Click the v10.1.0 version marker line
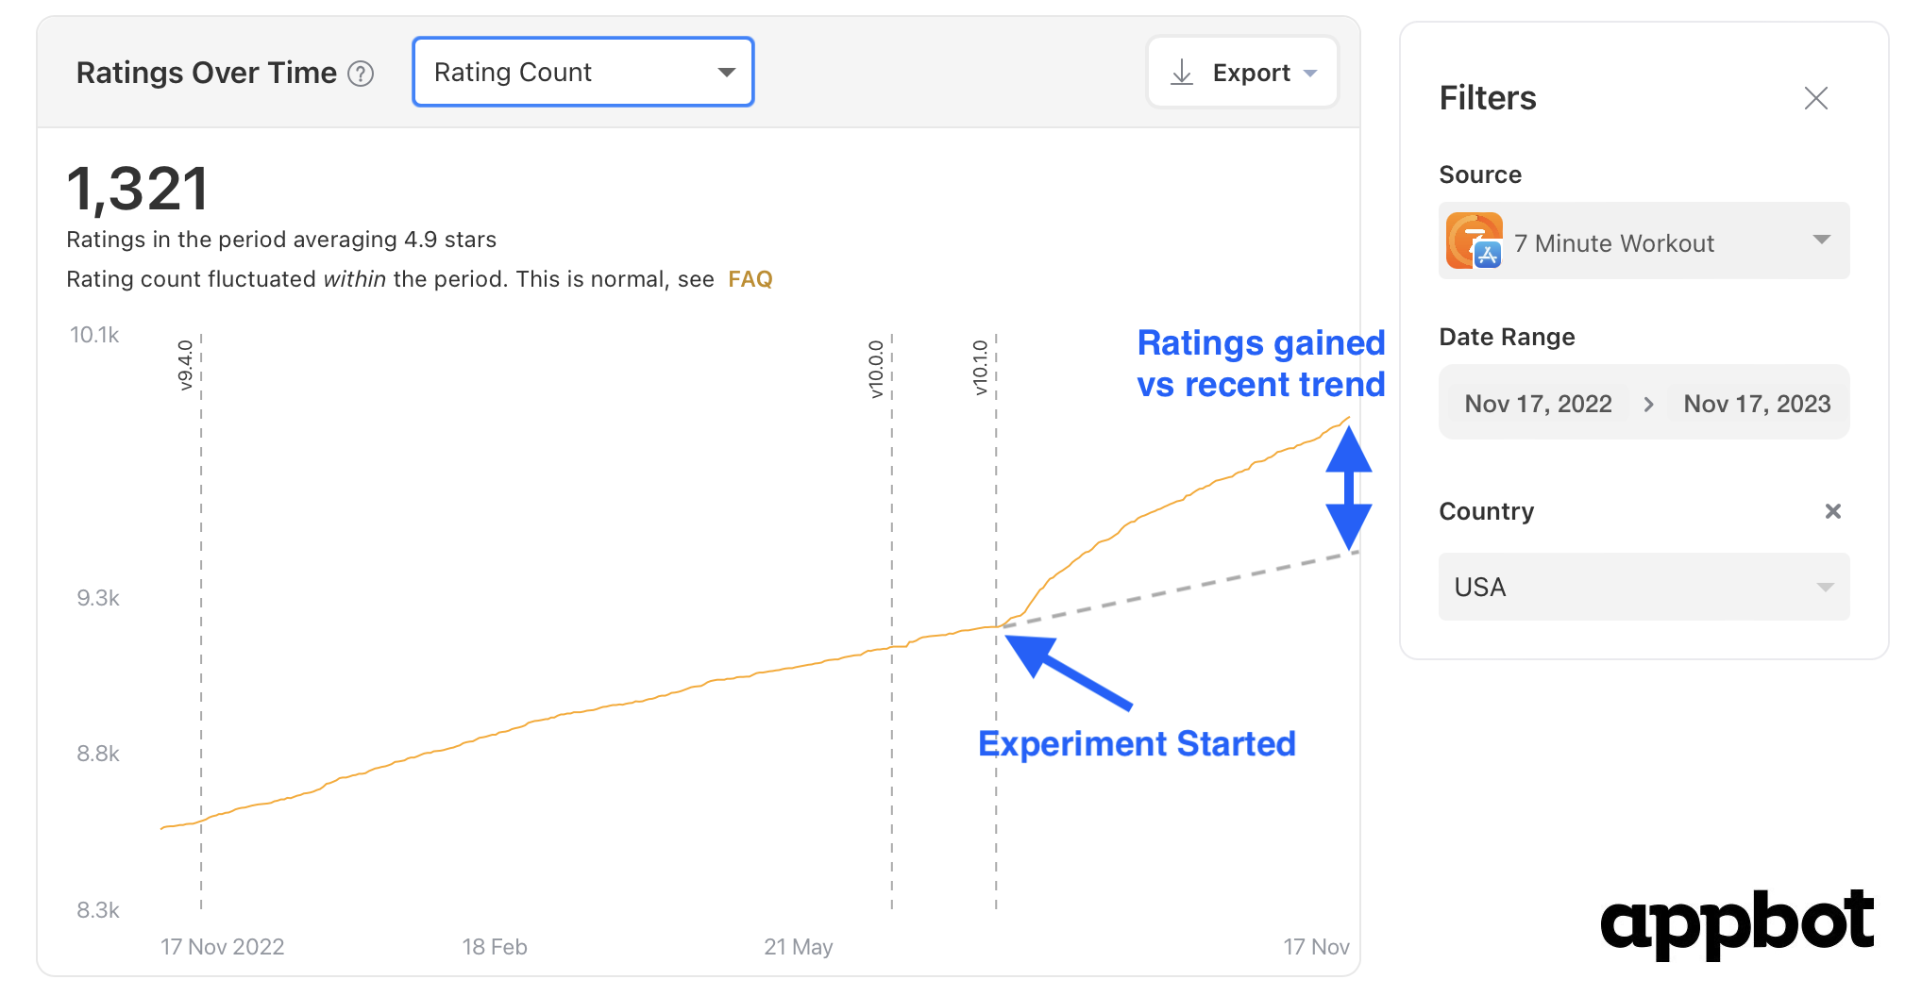 [x=996, y=622]
